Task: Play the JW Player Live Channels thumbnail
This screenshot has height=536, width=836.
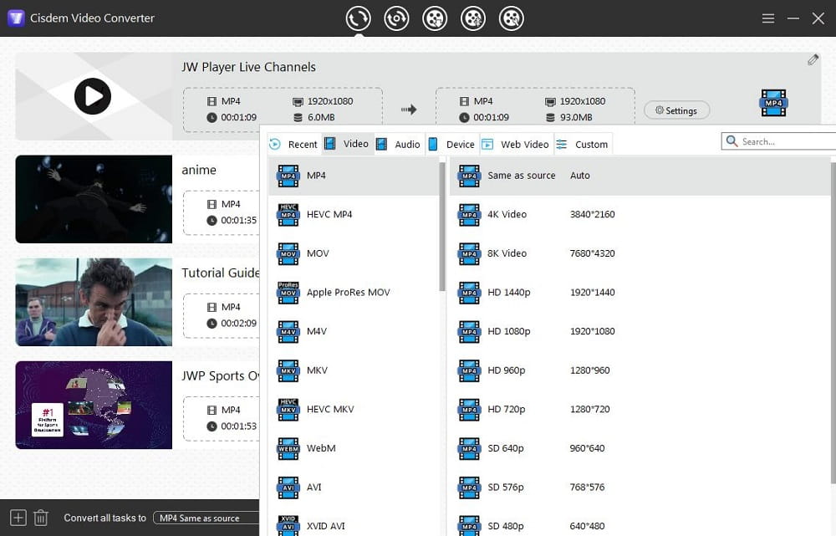Action: tap(93, 96)
